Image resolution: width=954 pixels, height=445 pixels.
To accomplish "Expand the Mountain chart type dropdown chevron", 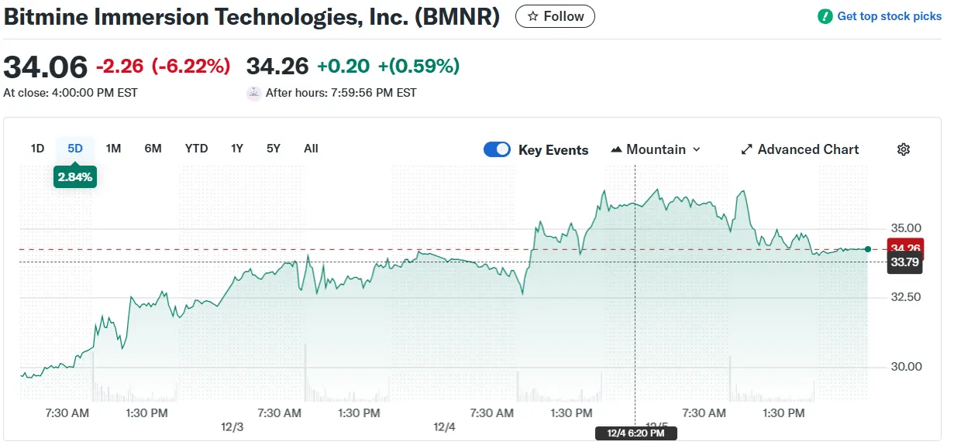I will (696, 149).
